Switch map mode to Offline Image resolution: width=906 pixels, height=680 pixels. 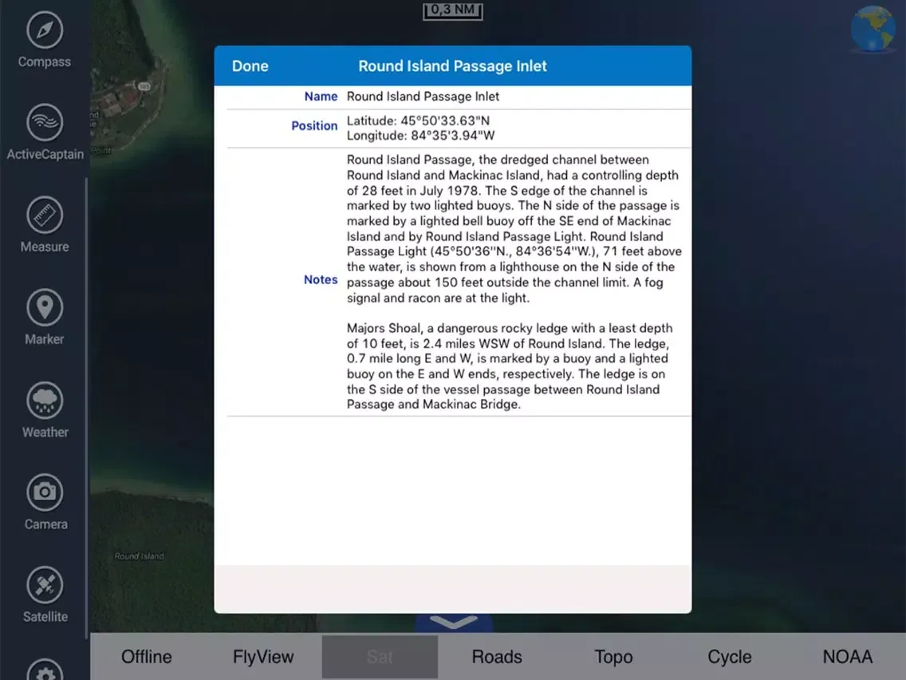point(146,657)
